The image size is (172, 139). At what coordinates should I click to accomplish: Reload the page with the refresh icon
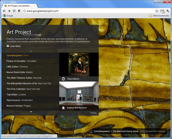pyautogui.click(x=14, y=11)
